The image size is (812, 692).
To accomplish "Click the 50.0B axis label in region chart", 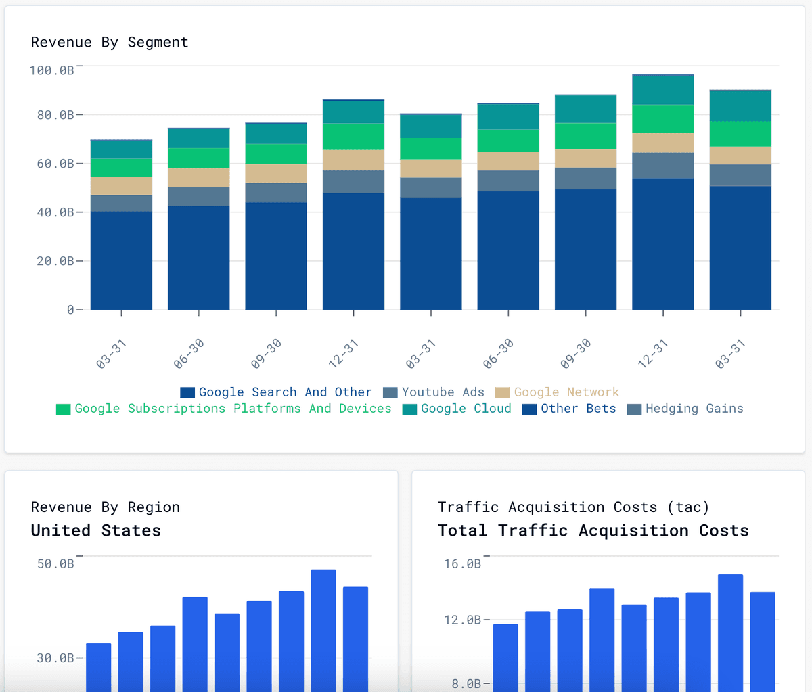I will point(55,563).
